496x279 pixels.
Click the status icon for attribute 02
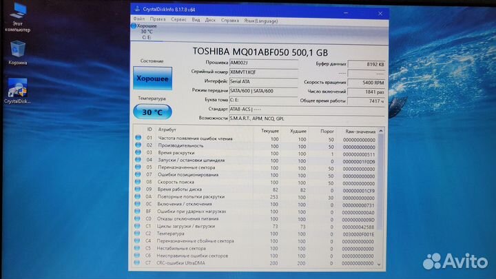pyautogui.click(x=138, y=145)
